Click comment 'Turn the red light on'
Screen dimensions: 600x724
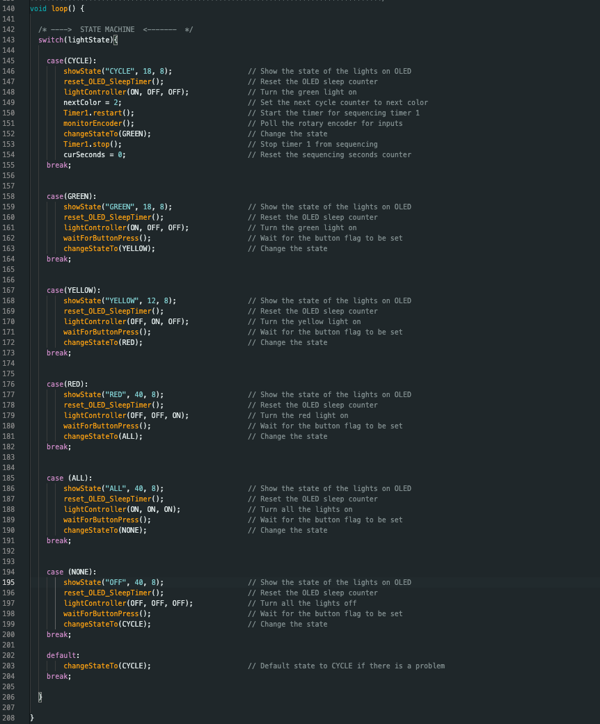298,416
